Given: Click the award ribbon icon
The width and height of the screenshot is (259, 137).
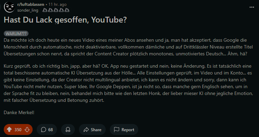Looking at the screenshot, I should (68, 130).
